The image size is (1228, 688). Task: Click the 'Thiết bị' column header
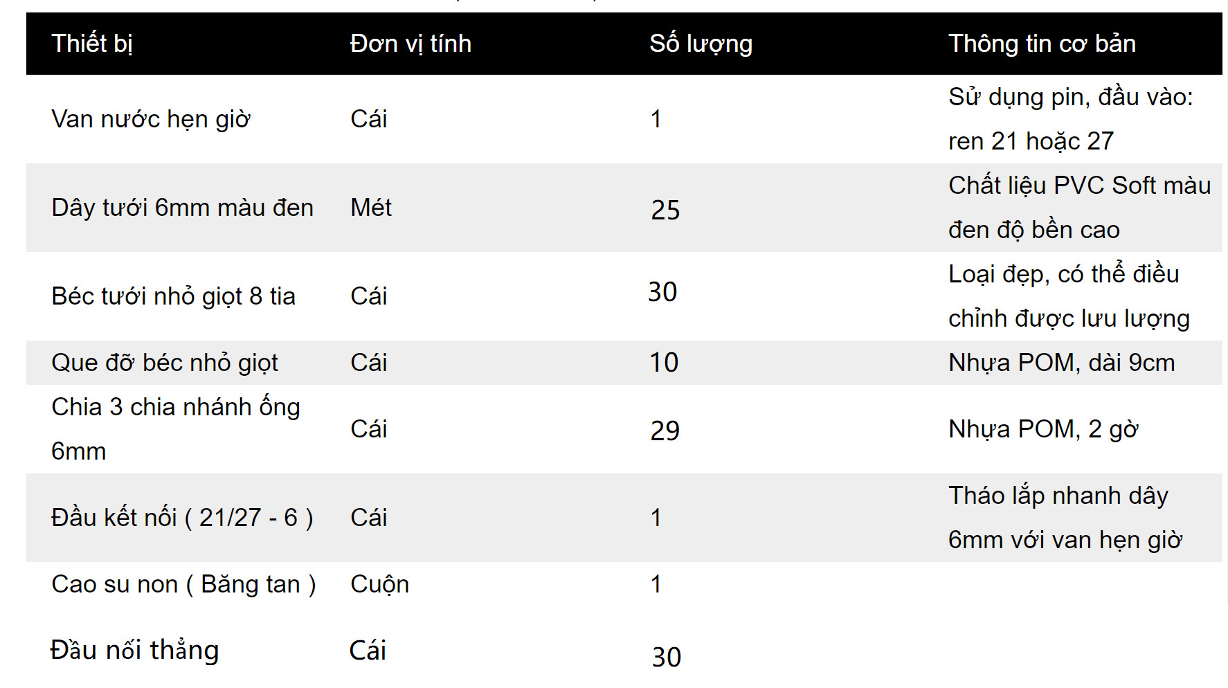point(92,44)
